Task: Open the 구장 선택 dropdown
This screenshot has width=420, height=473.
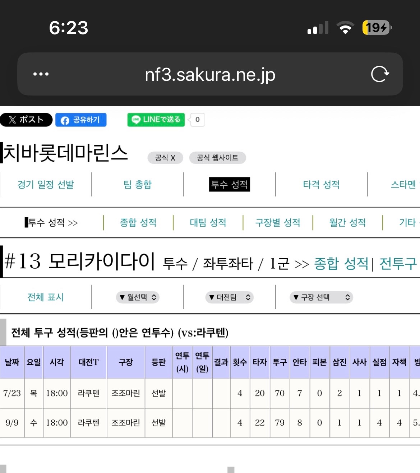Action: click(321, 297)
